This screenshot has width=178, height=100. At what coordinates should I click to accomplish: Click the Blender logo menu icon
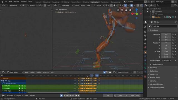[3, 2]
